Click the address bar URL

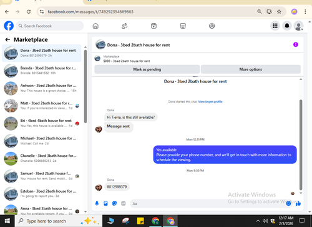pyautogui.click(x=90, y=12)
